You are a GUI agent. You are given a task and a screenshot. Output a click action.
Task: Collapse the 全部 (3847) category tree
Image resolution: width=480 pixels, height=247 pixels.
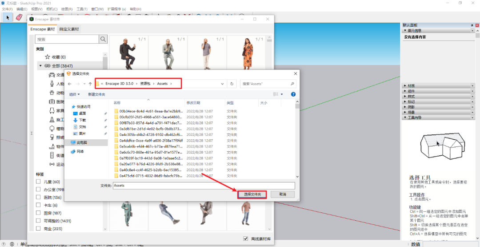40,66
